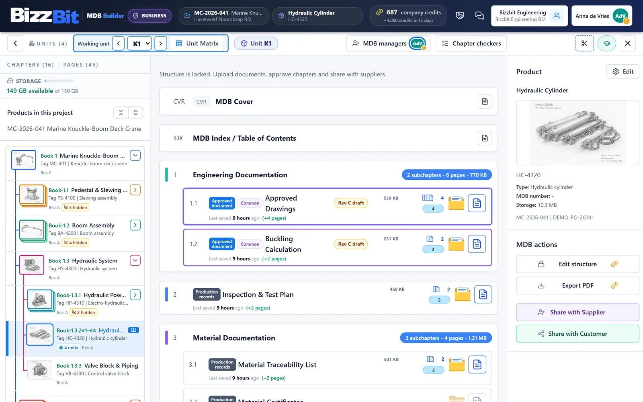Click document icon for MDB Index row
The image size is (643, 402).
[x=485, y=138]
